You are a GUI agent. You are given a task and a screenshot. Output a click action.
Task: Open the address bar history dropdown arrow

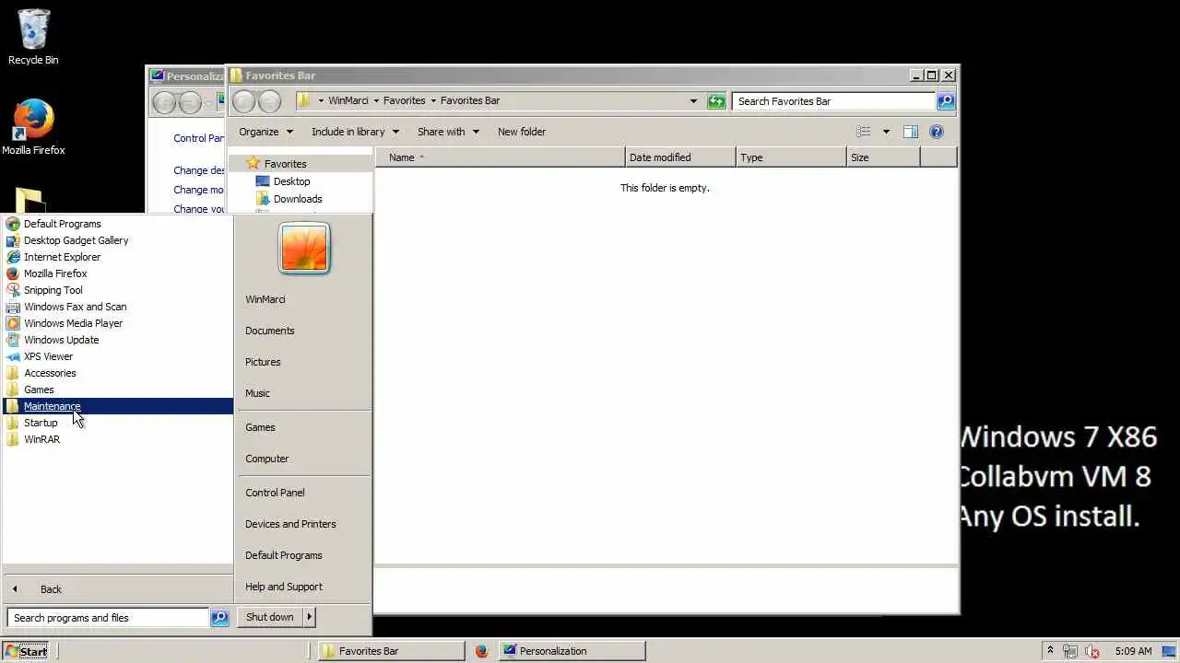(x=693, y=101)
